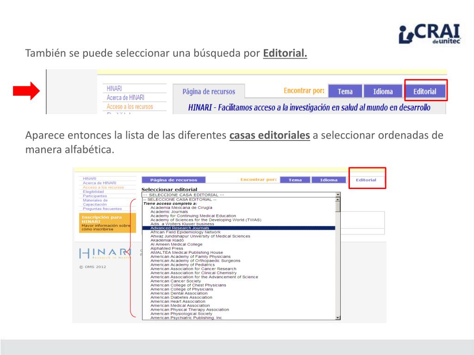Click the editorial list scrollbar thumb
The width and height of the screenshot is (474, 355).
point(338,207)
